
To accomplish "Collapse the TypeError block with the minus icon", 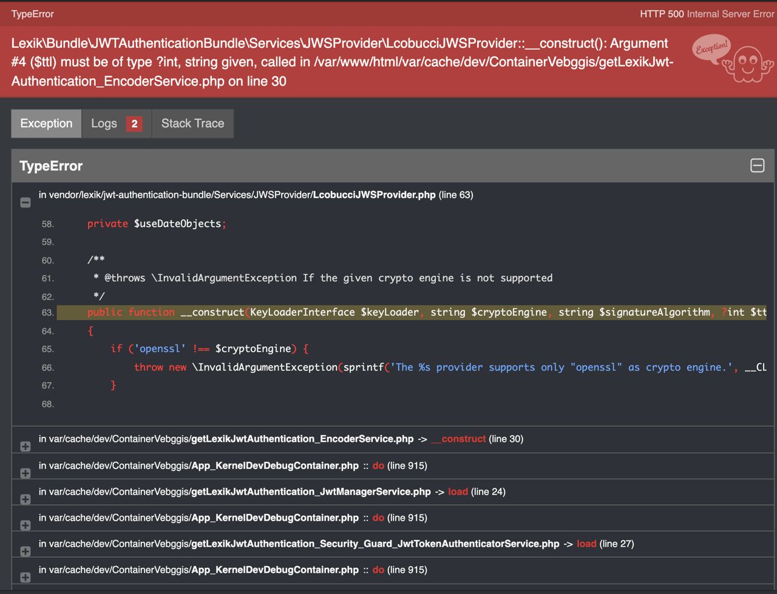I will click(757, 165).
